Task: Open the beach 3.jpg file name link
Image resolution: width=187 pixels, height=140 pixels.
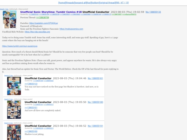Action: click(x=9, y=99)
